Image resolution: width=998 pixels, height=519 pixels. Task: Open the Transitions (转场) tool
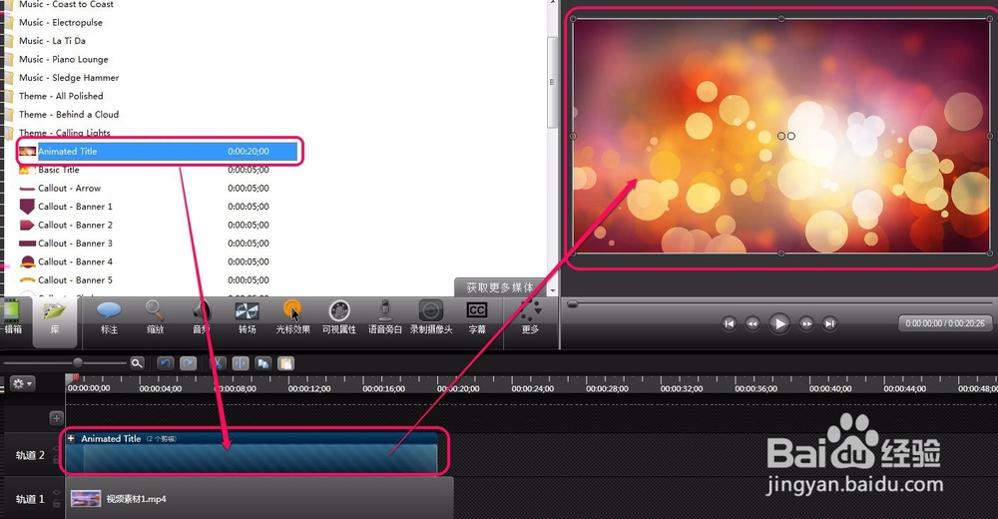247,317
